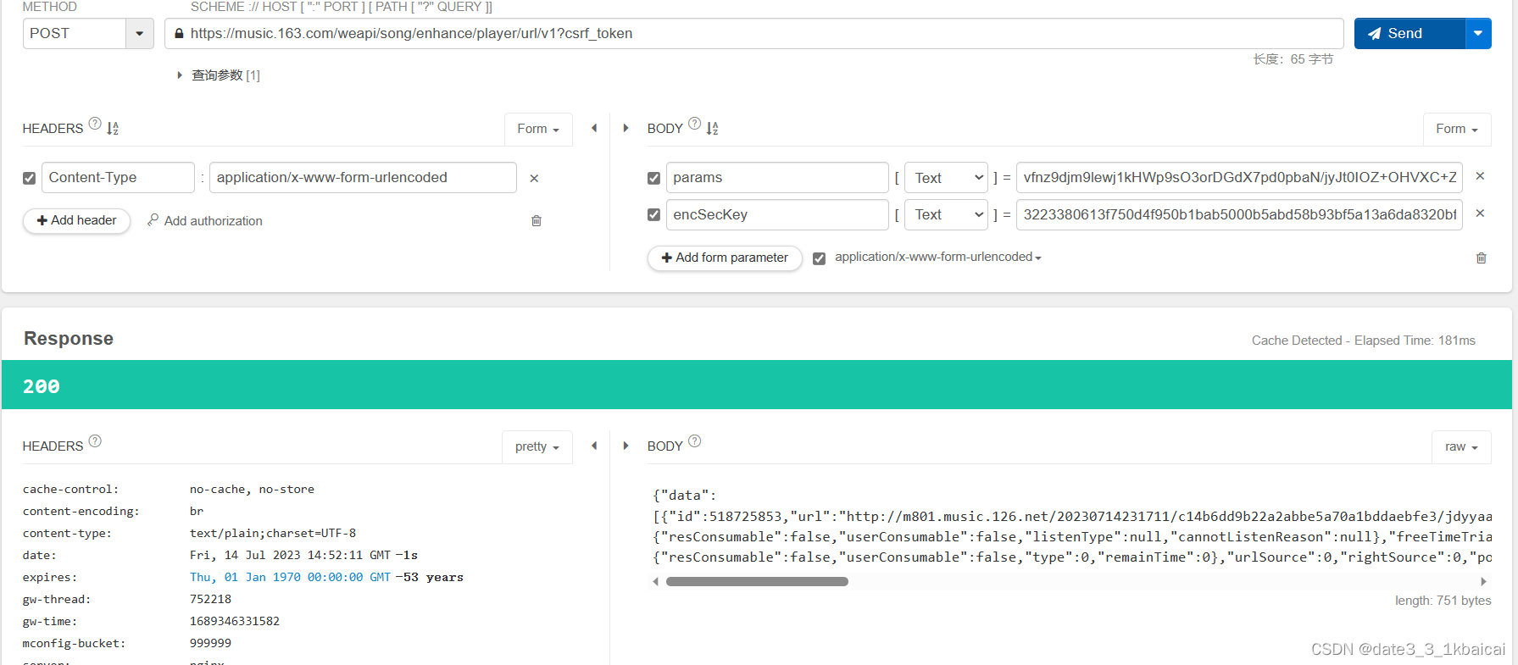Open the request headers Form dropdown

coord(538,129)
